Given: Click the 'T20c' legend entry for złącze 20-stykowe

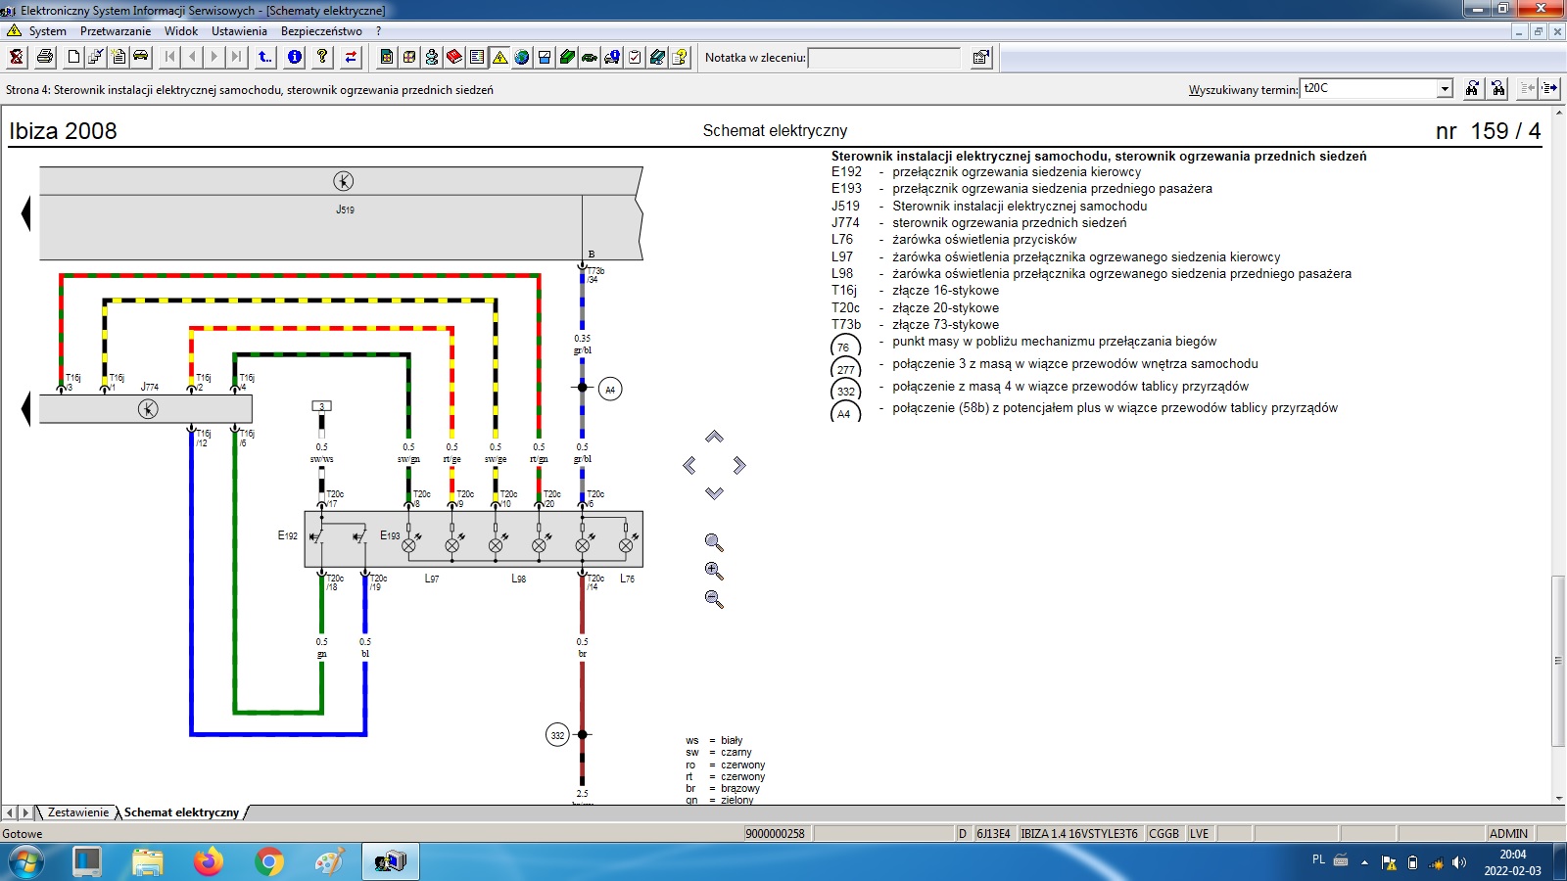Looking at the screenshot, I should [846, 307].
